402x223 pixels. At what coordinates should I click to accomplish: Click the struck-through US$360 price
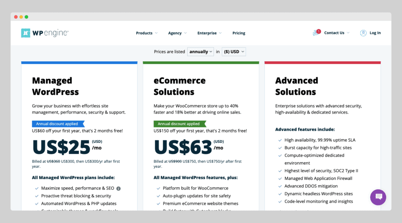coord(53,161)
